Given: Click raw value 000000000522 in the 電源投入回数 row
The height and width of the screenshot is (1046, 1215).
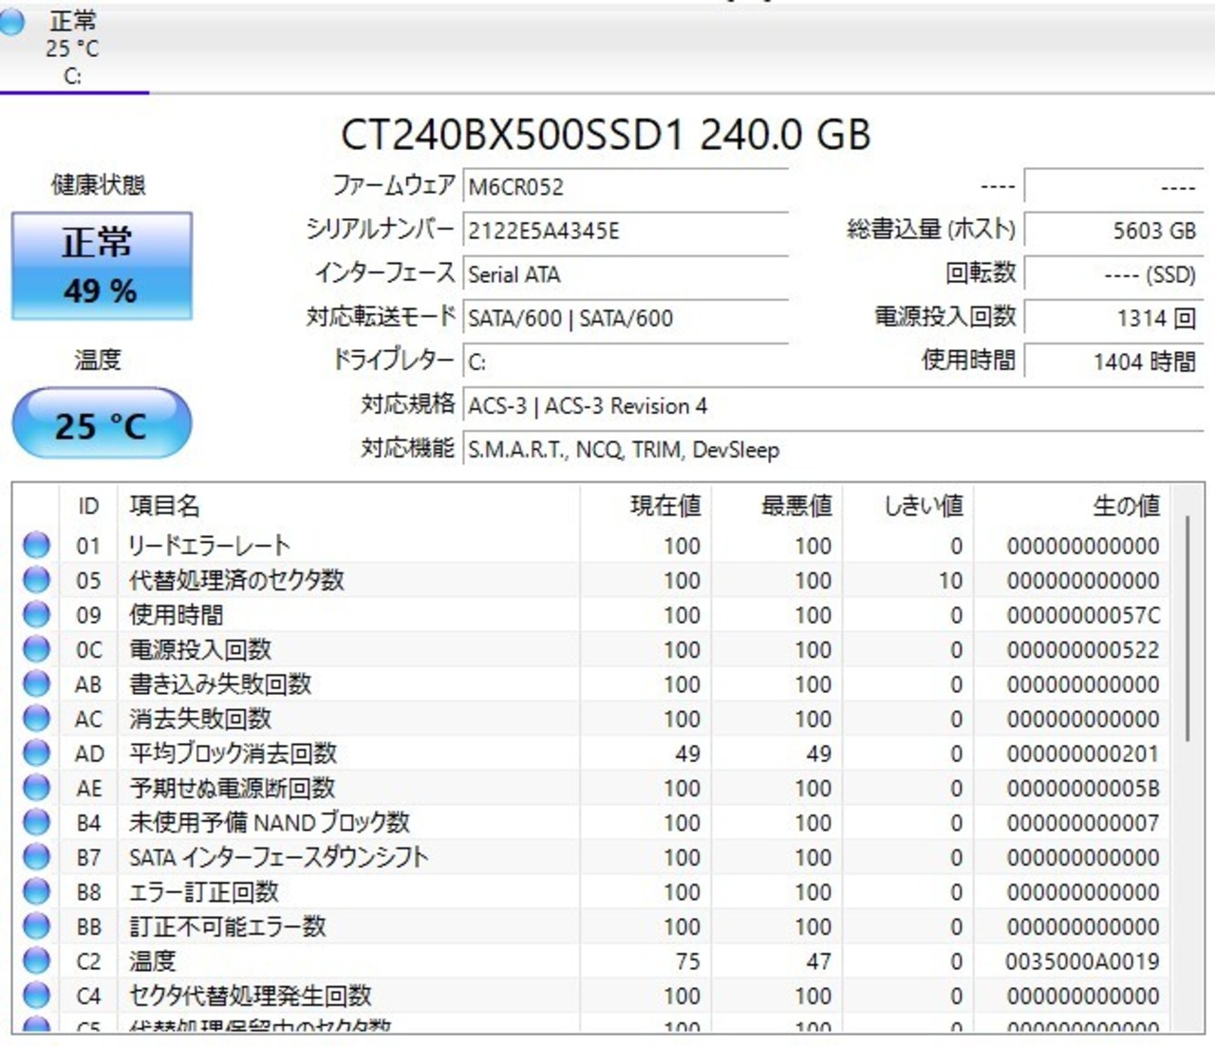Looking at the screenshot, I should coord(1083,650).
